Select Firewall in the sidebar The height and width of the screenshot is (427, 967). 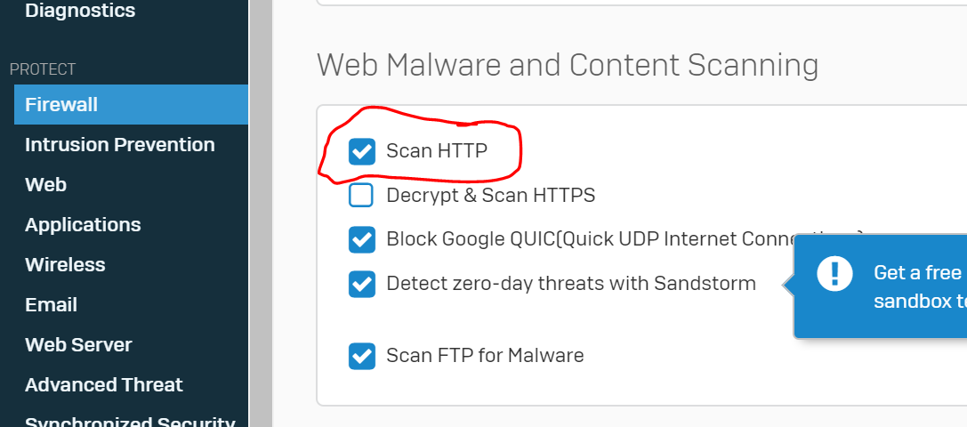click(132, 104)
